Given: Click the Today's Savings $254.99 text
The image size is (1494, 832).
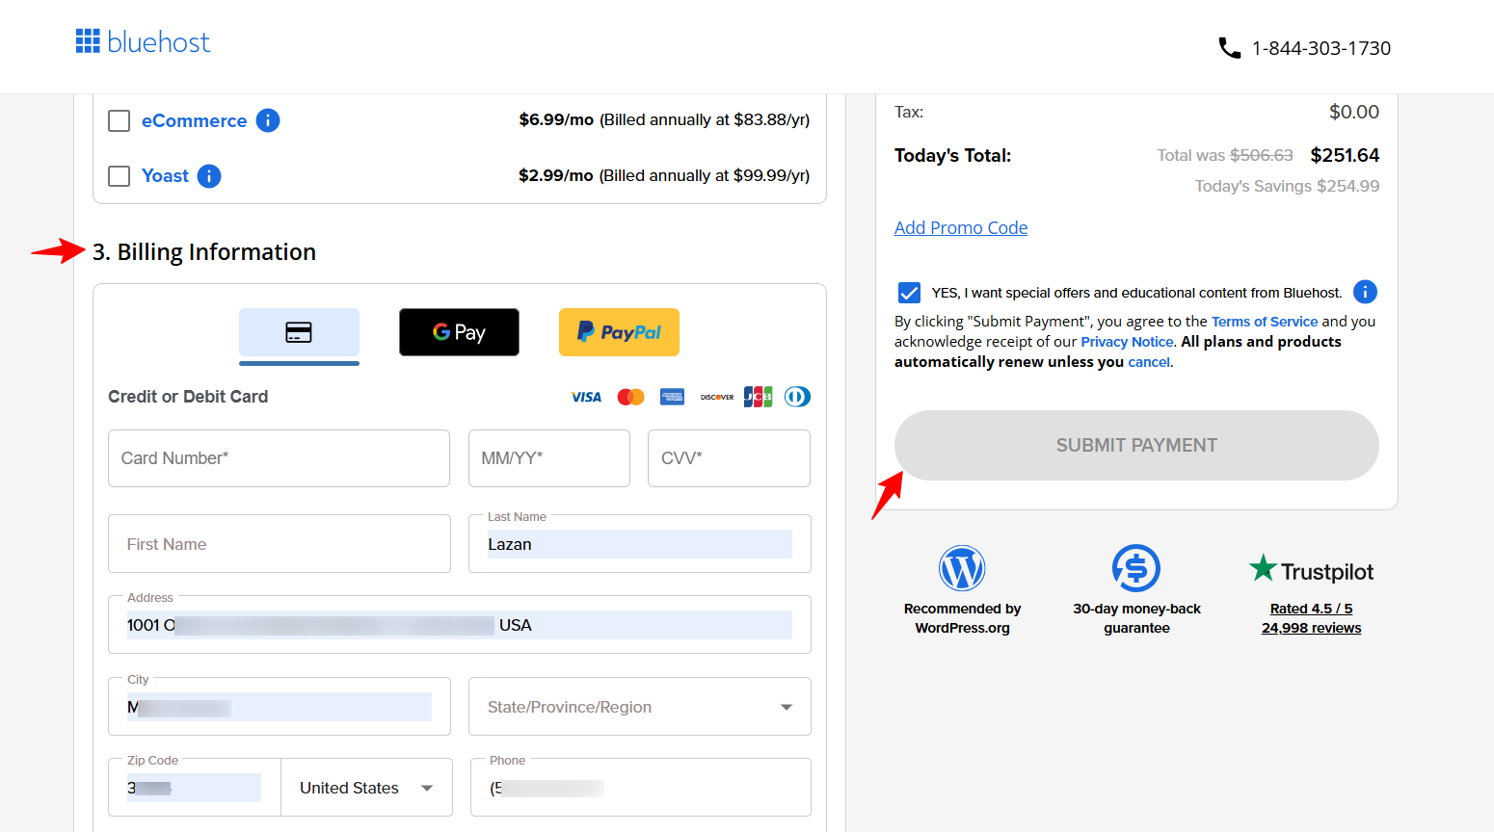Looking at the screenshot, I should (x=1287, y=186).
